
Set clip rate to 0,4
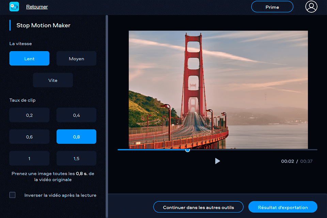point(76,115)
